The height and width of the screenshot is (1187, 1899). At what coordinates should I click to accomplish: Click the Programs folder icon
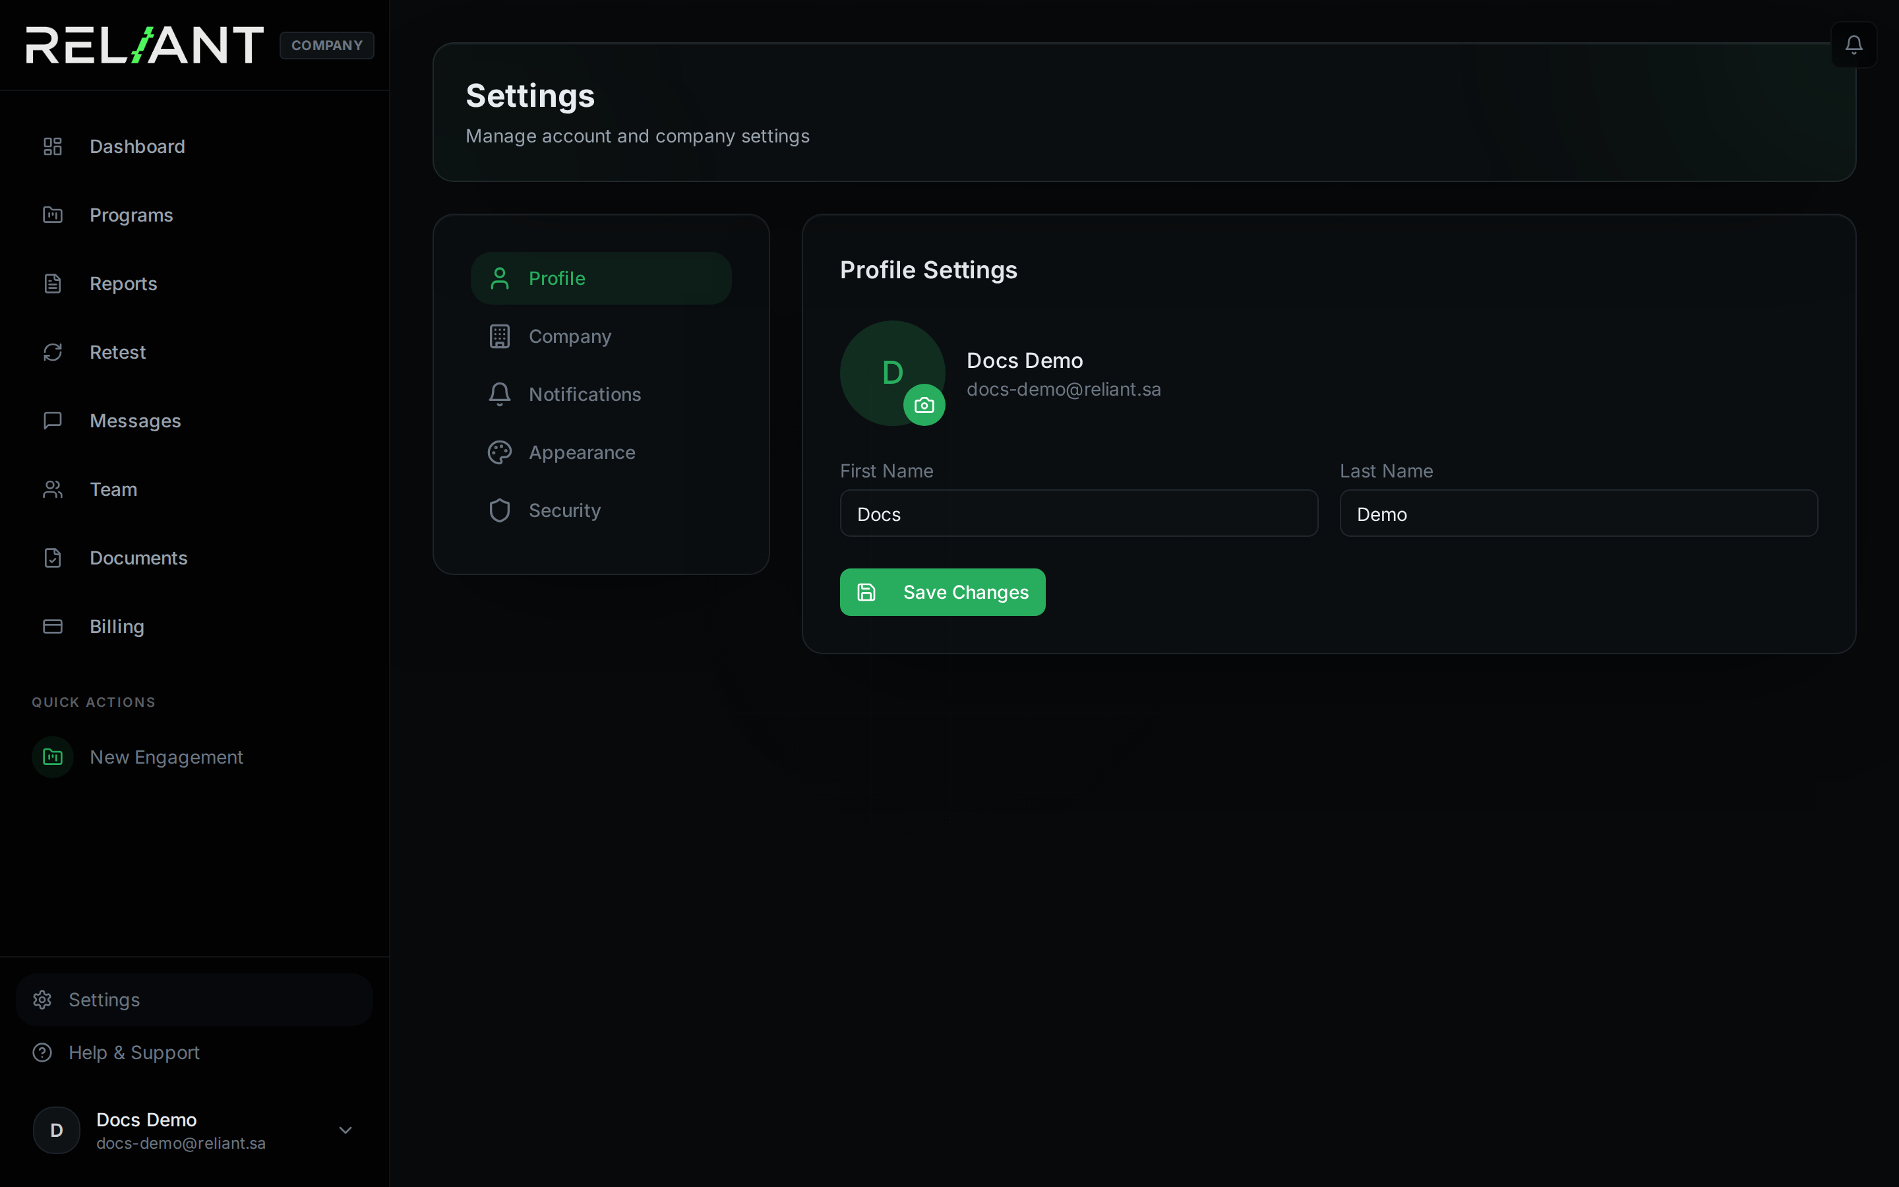53,215
